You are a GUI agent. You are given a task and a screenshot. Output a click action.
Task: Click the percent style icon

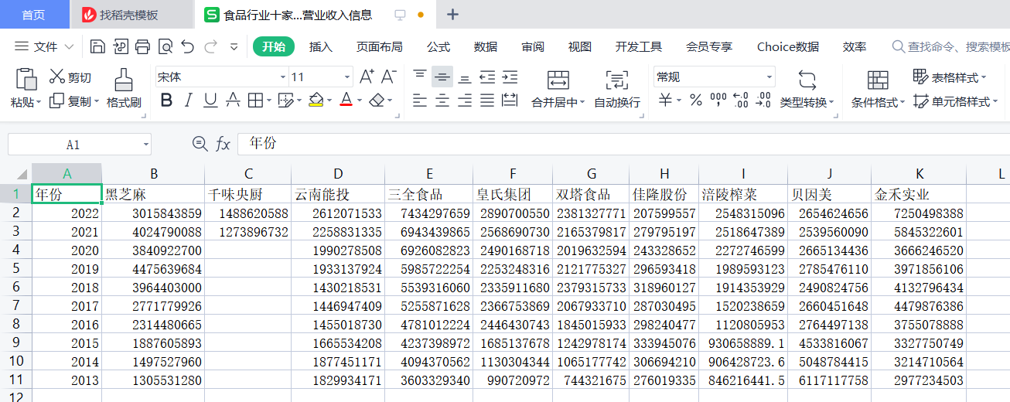(x=695, y=100)
